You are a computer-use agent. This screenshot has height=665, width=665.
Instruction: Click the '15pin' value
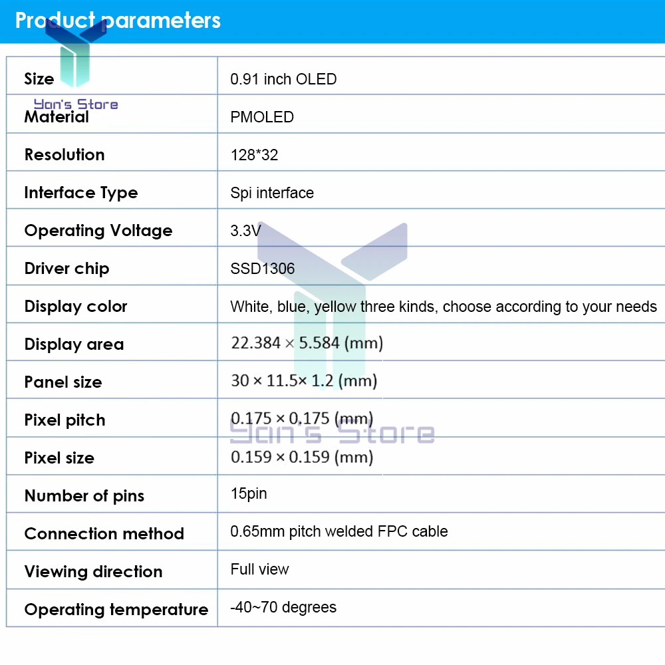(x=249, y=494)
